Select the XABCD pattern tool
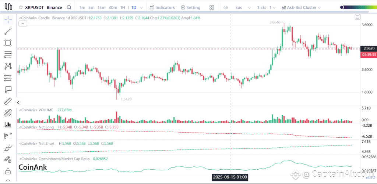The image size is (377, 184). pos(8,66)
